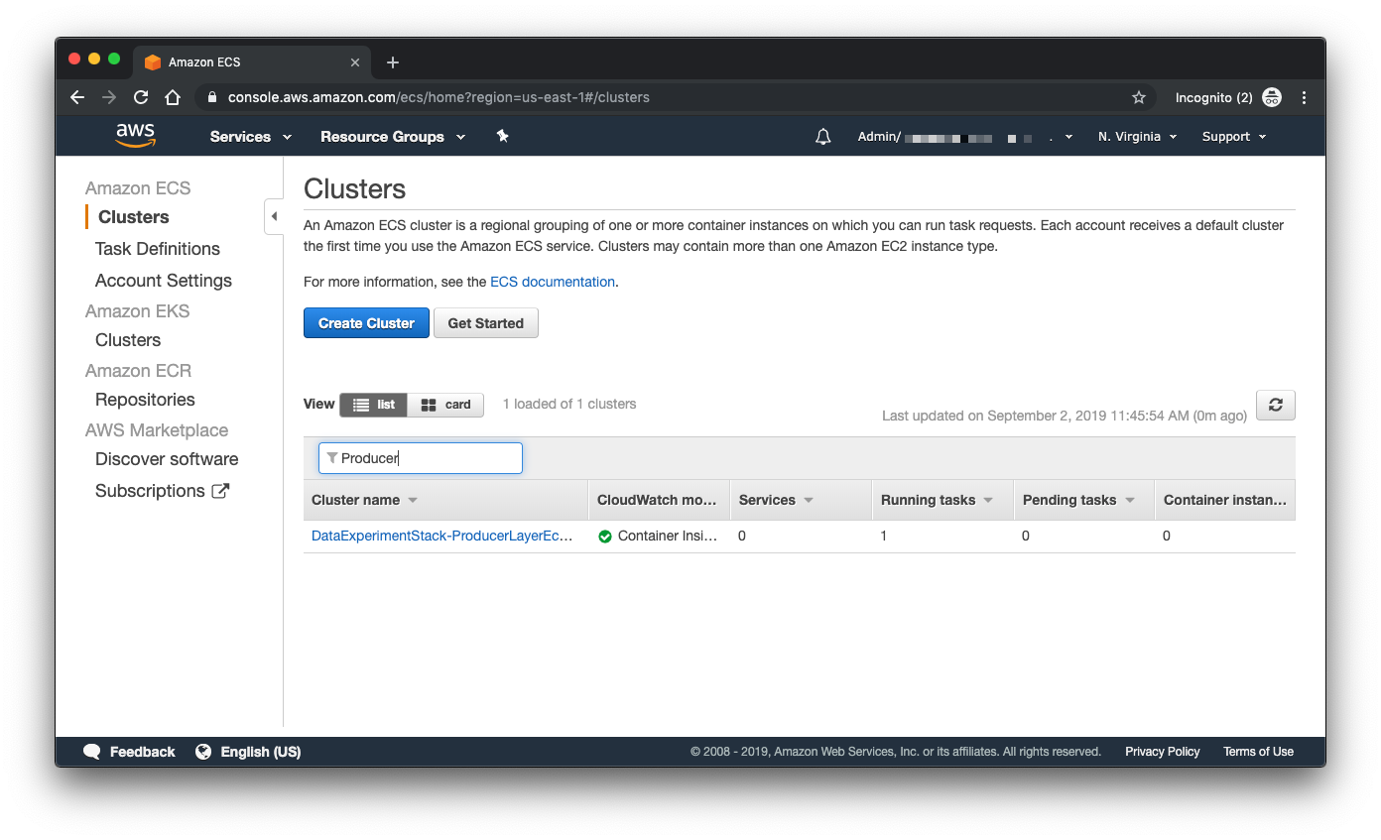Screen dimensions: 1381x840
Task: Bookmark this page with the star icon
Action: [x=1139, y=97]
